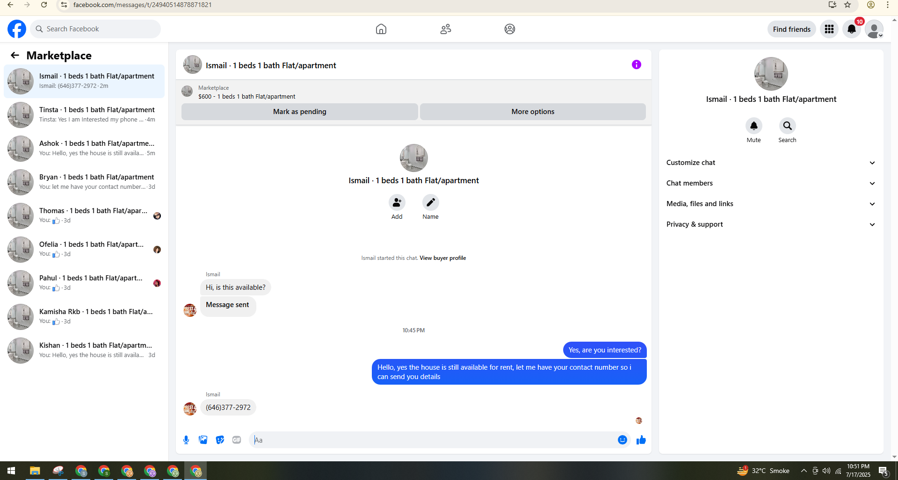Open Bryan conversation in the list

(84, 182)
